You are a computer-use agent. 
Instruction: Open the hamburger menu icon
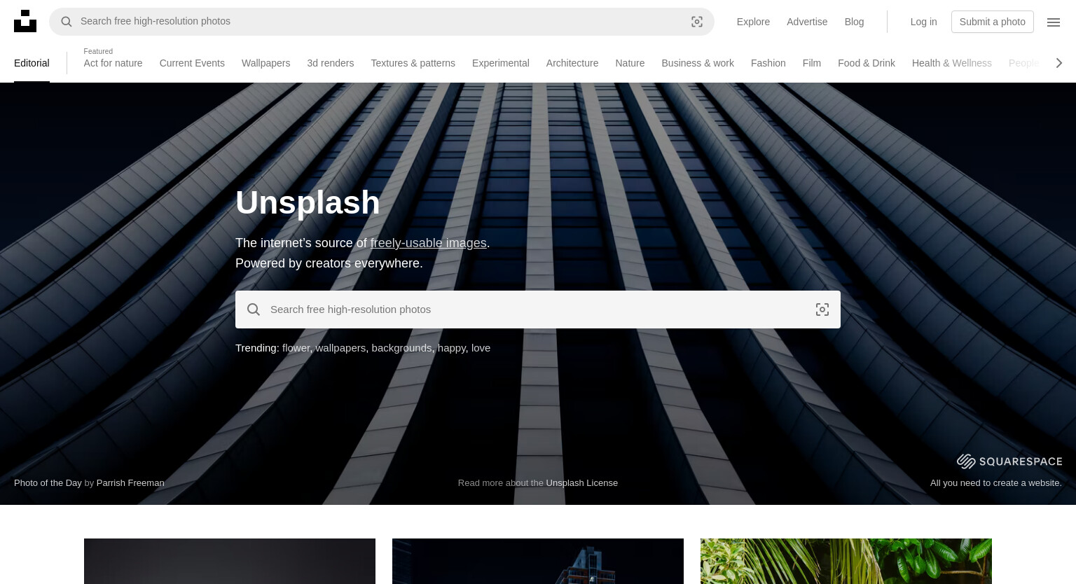(1054, 22)
